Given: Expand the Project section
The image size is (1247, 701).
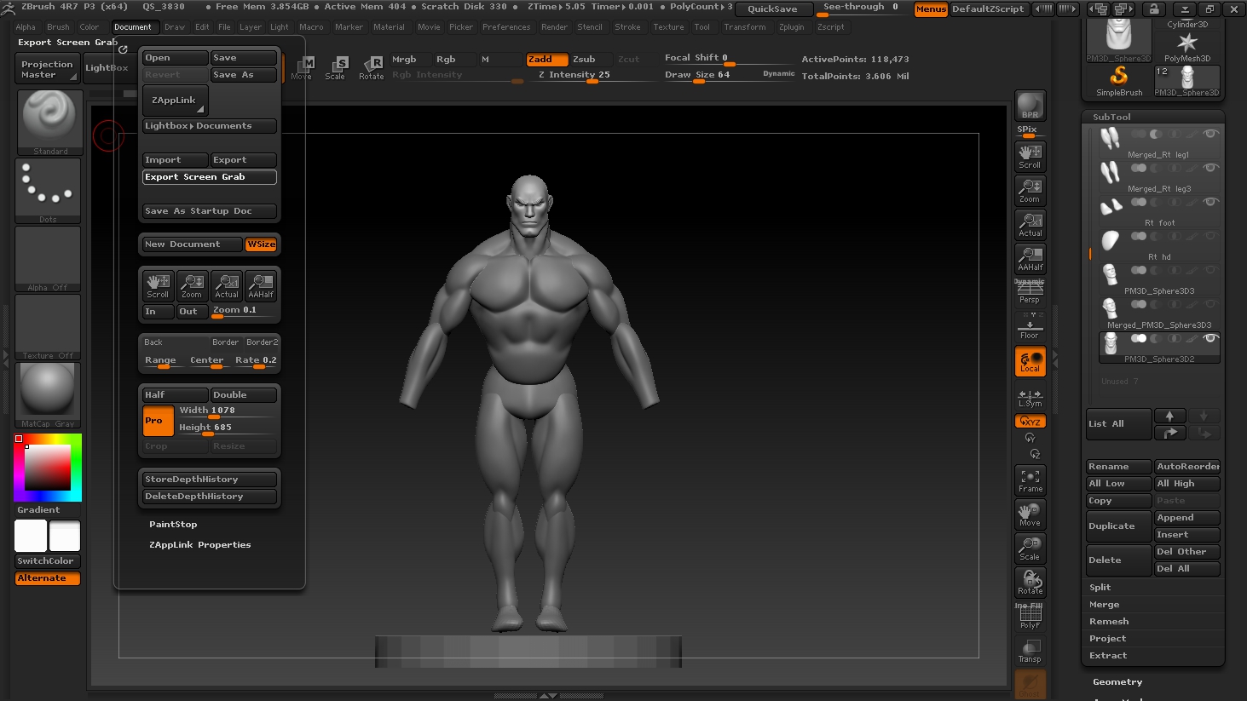Looking at the screenshot, I should tap(1107, 639).
